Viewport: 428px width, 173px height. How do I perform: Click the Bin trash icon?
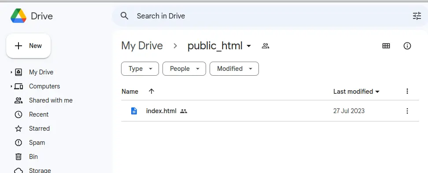pos(18,157)
